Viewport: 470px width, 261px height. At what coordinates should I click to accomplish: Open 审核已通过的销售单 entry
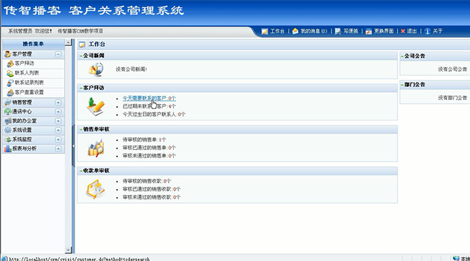point(149,148)
